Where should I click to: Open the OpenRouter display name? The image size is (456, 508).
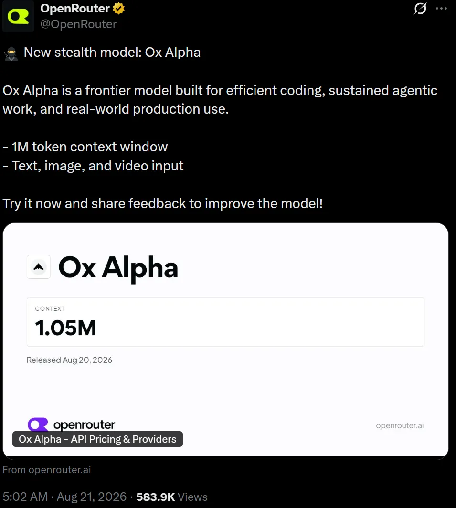click(75, 9)
